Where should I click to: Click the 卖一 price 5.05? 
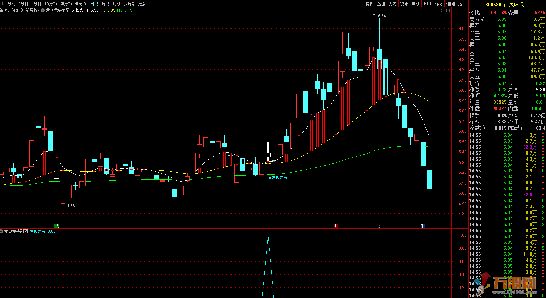point(502,45)
